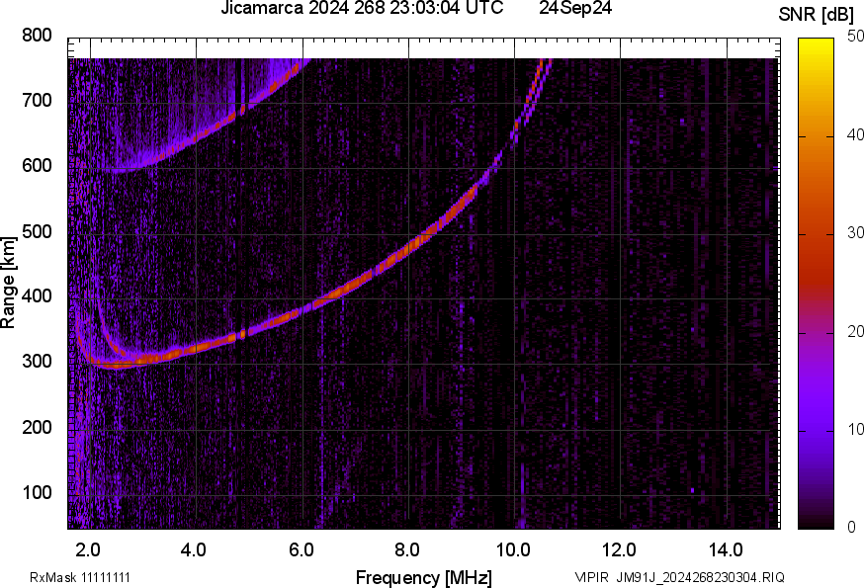Click the 2.0 frequency tick label

click(x=88, y=550)
